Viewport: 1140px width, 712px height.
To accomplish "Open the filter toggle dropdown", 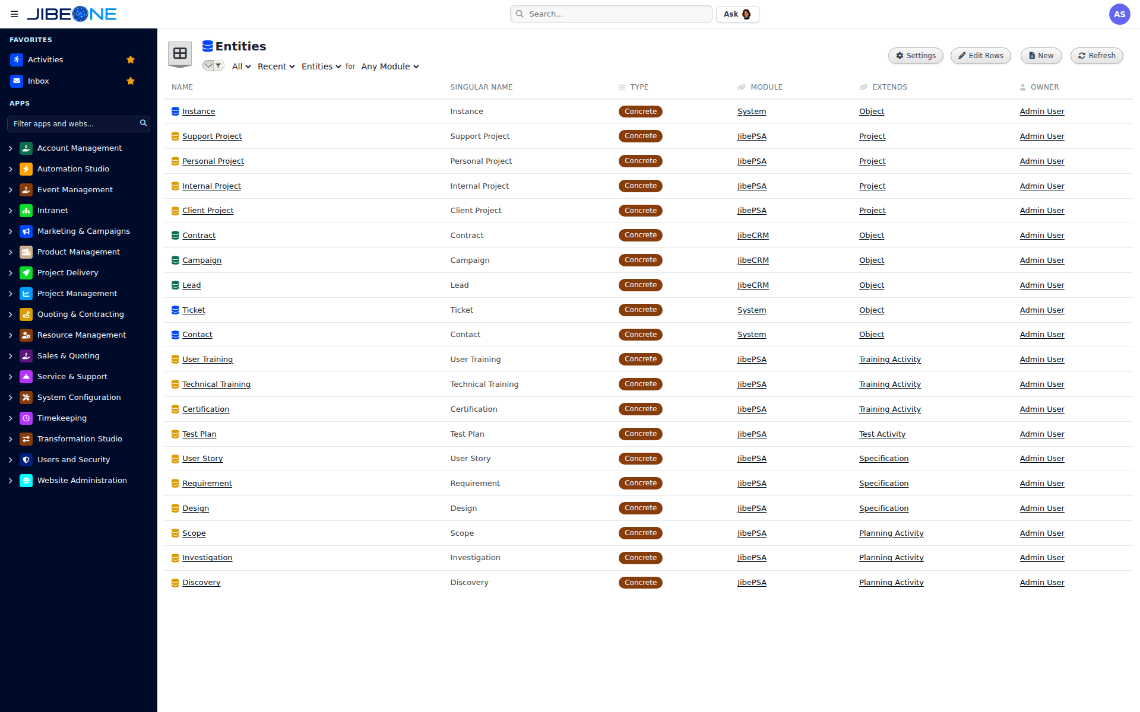I will [213, 66].
